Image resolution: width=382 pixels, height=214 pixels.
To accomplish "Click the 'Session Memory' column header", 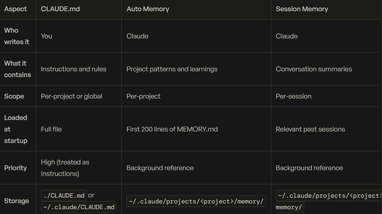I will coord(302,9).
